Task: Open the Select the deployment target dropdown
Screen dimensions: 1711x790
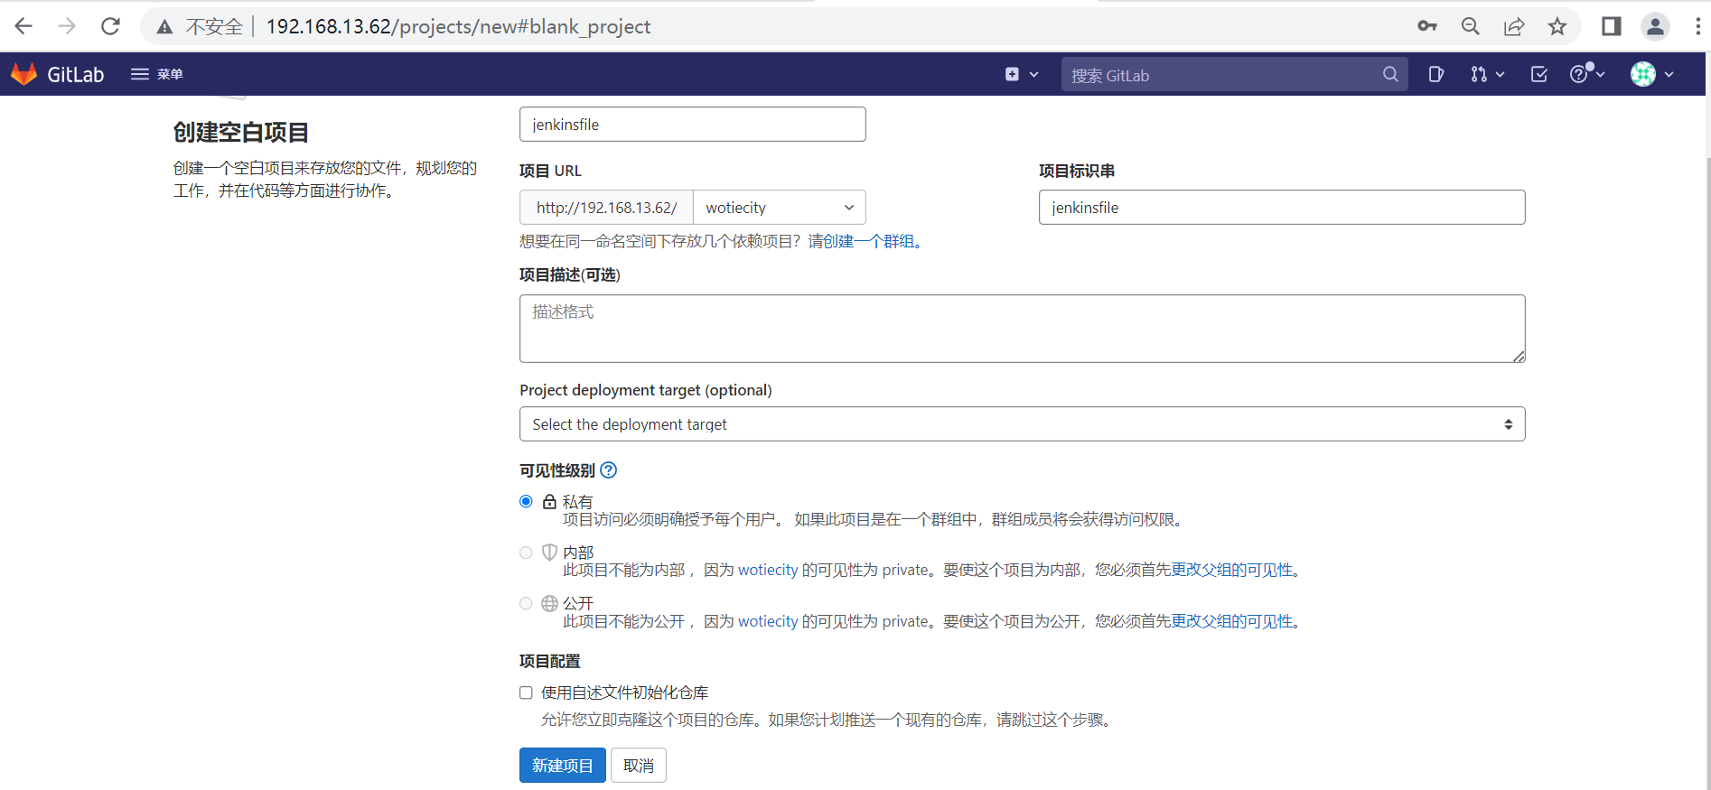Action: [x=1023, y=424]
